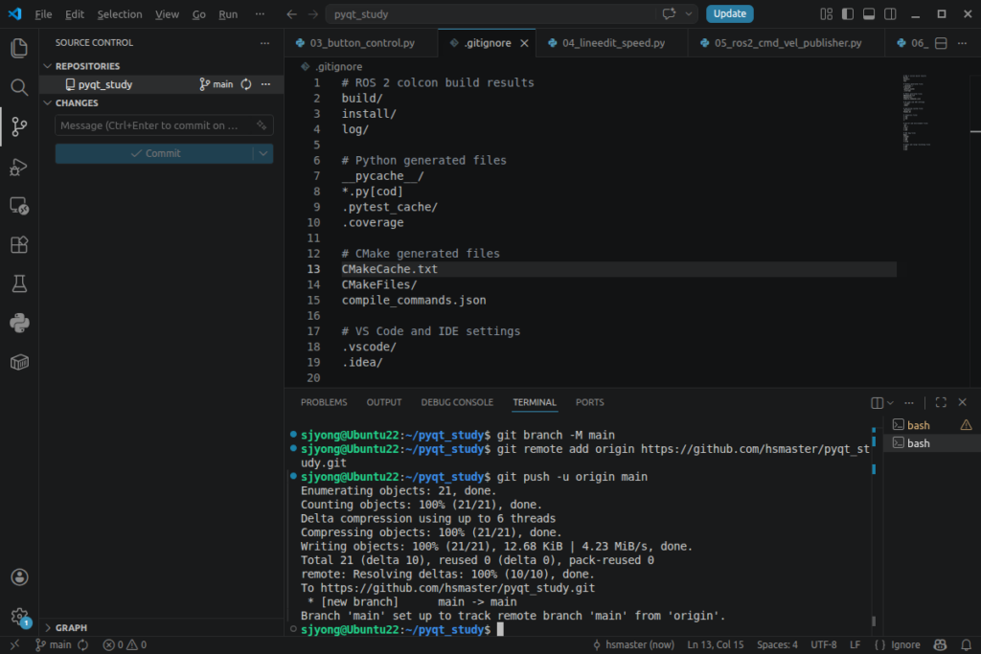Open the Search view in activity bar
The height and width of the screenshot is (654, 981).
click(x=19, y=87)
